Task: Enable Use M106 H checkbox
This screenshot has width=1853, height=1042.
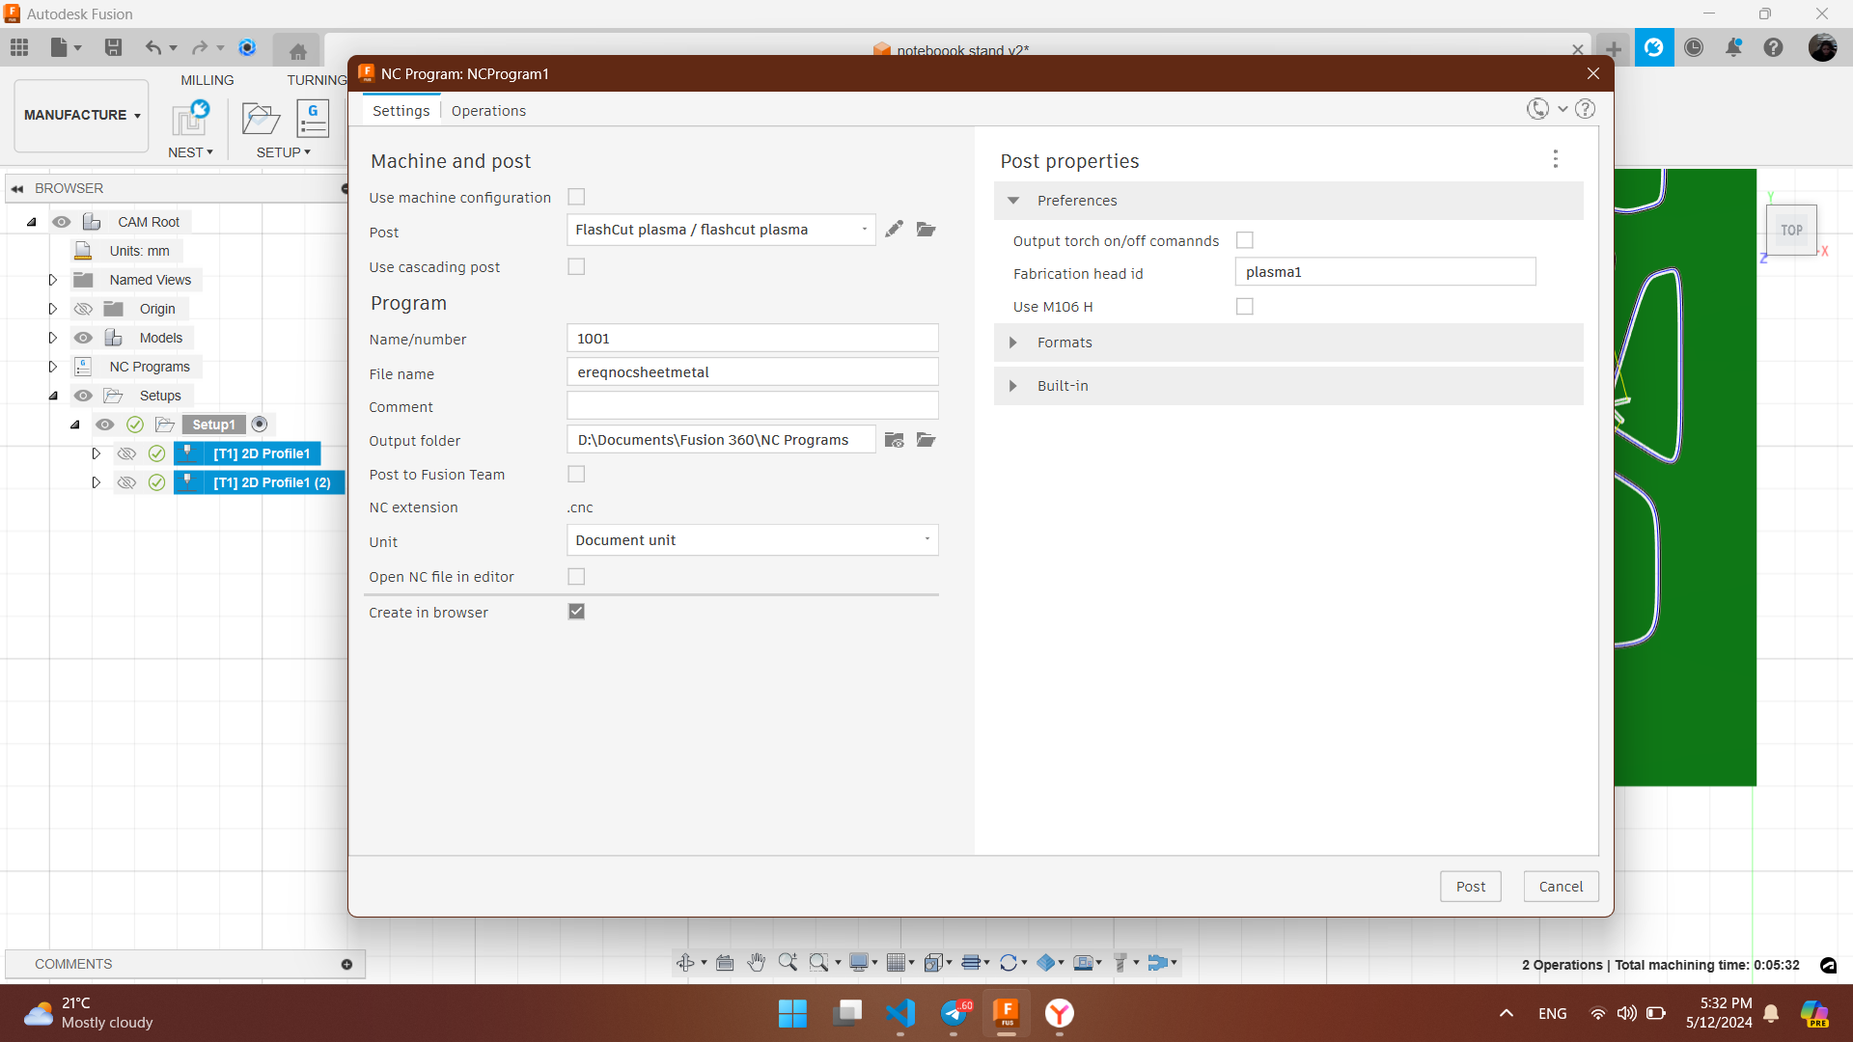Action: point(1245,306)
